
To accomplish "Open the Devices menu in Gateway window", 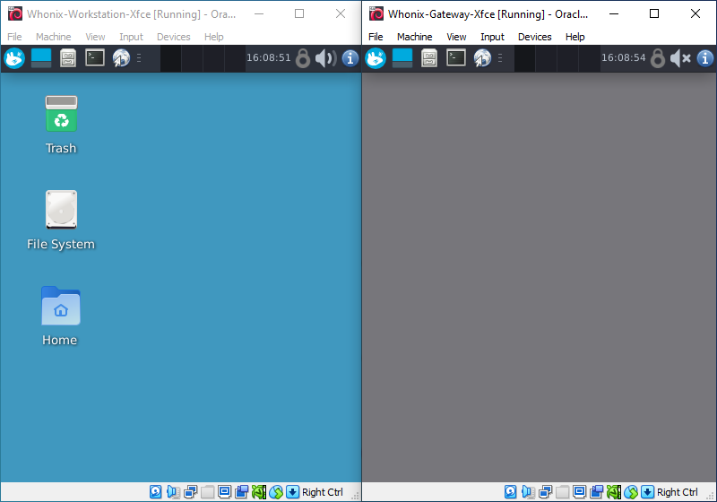I will pyautogui.click(x=534, y=37).
